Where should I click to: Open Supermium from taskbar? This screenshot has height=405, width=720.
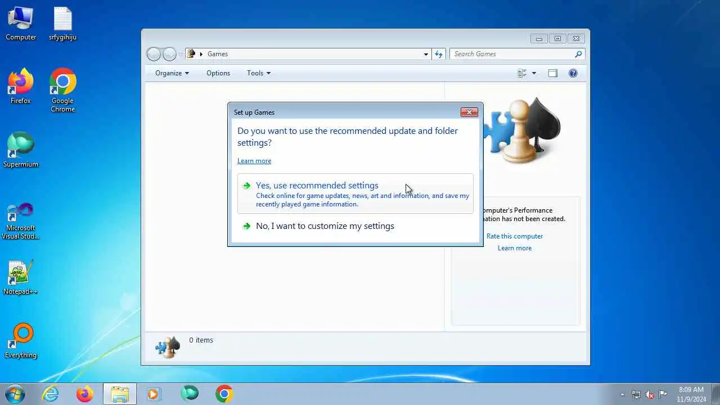(x=190, y=394)
